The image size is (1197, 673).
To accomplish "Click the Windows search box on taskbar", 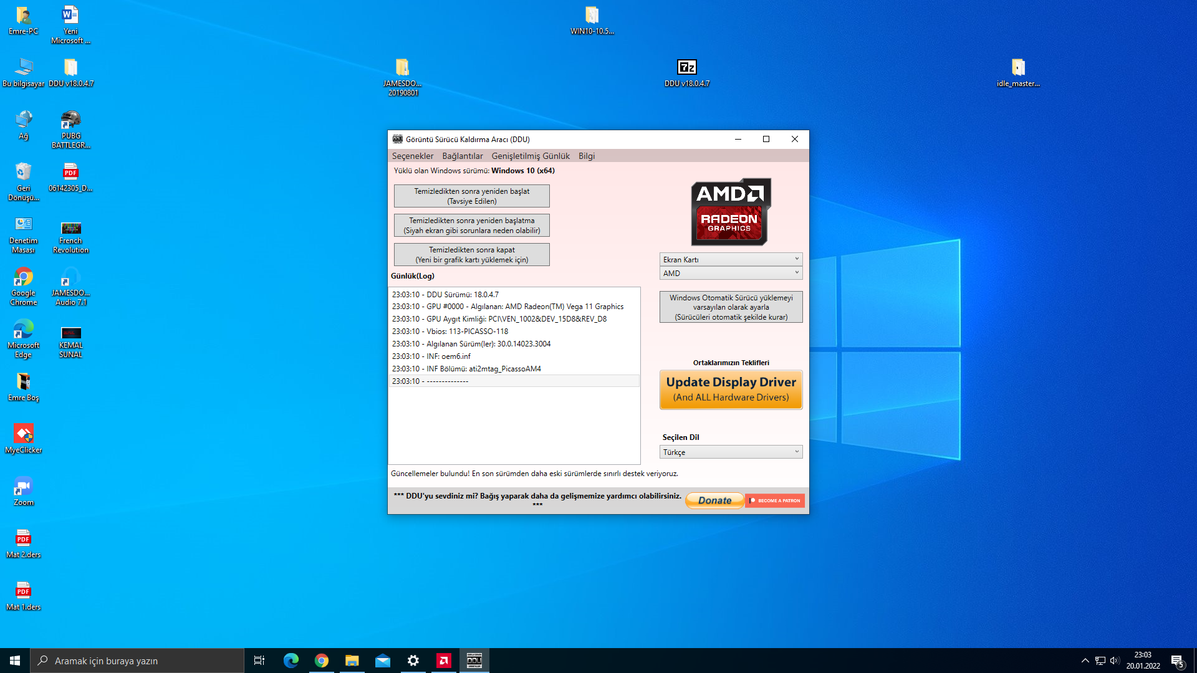I will [x=137, y=661].
